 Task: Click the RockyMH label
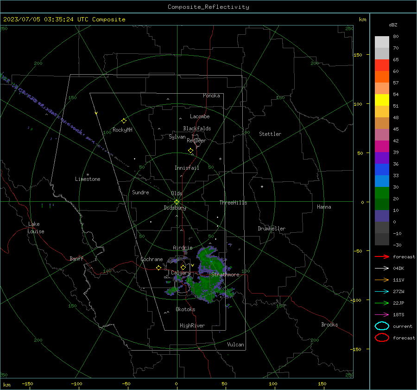tap(122, 130)
